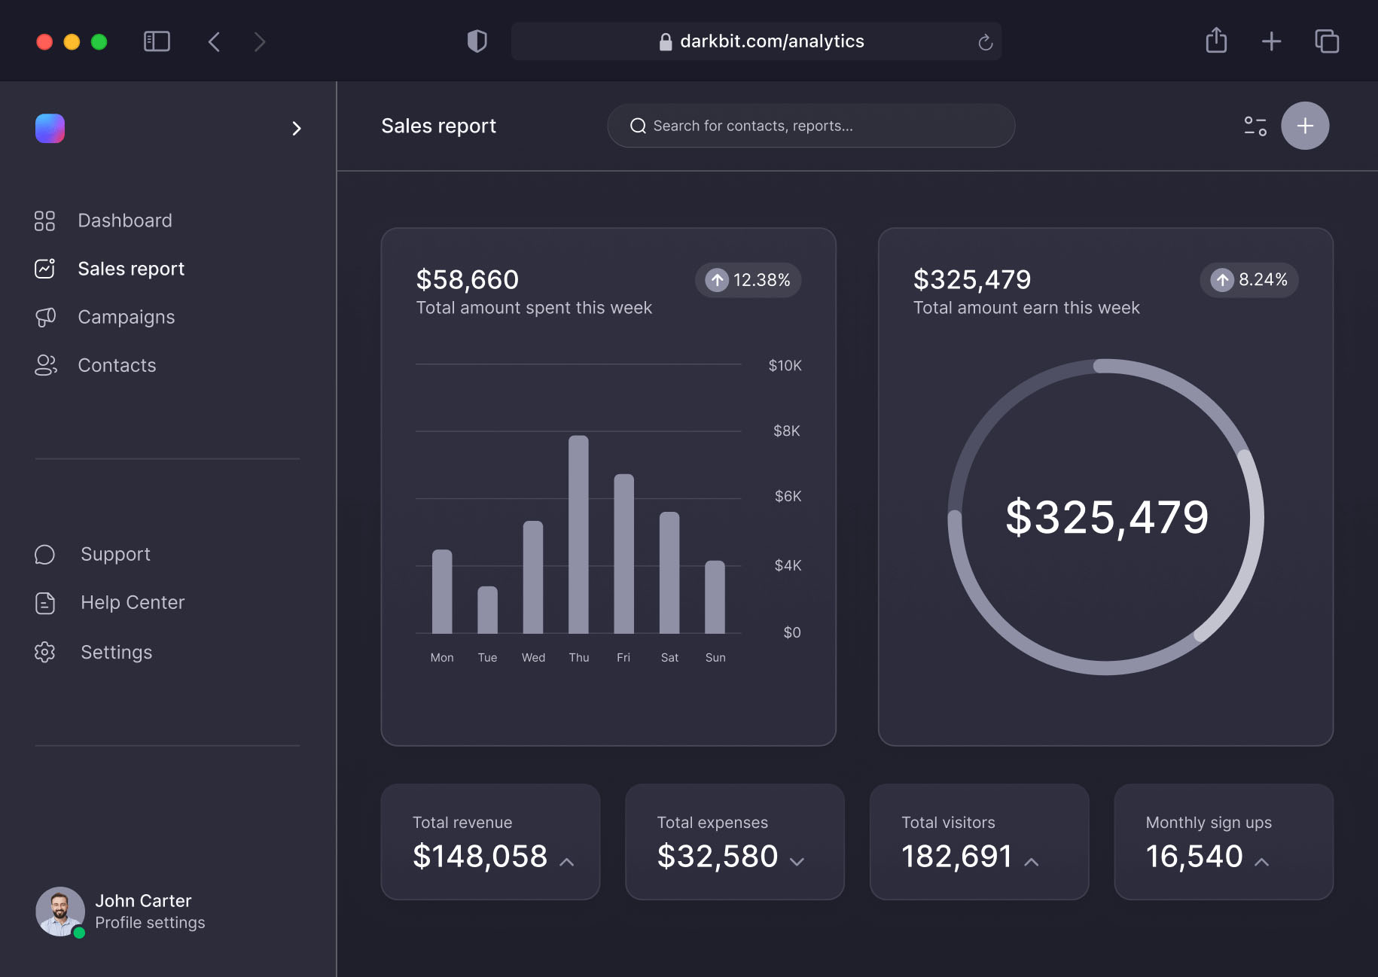Open Campaigns from the sidebar

pos(126,317)
